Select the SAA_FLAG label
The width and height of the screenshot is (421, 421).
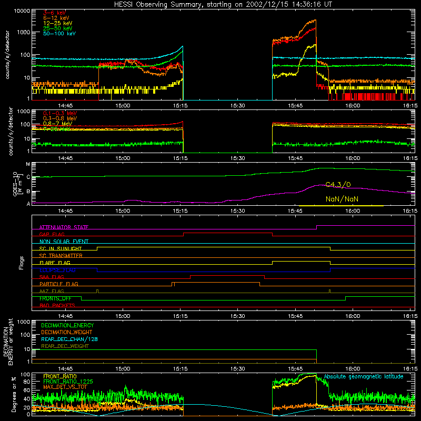click(52, 277)
